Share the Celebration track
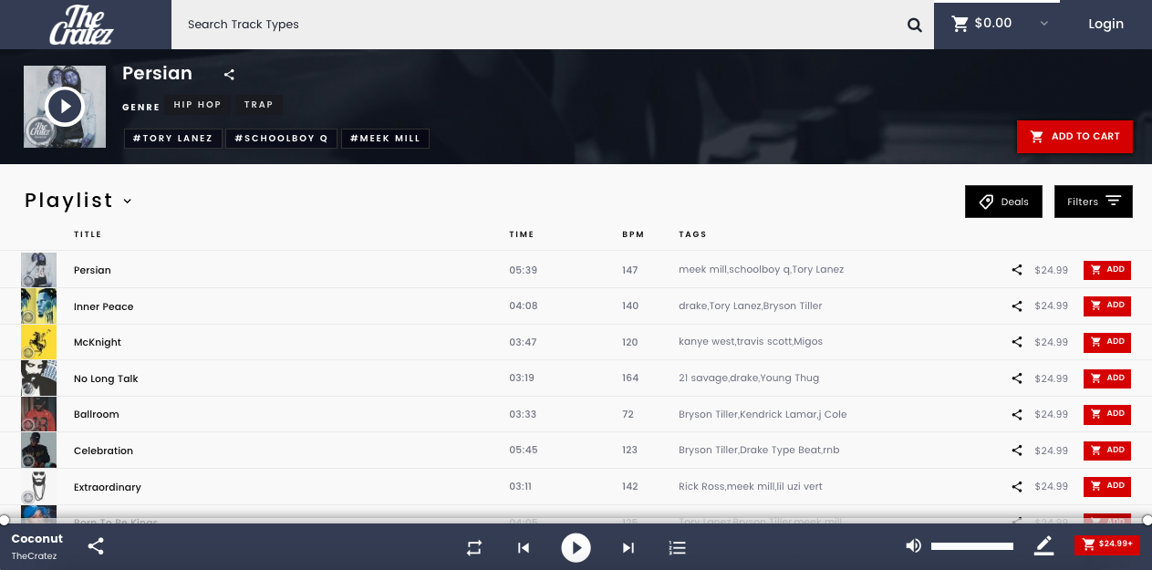Screen dimensions: 1152x570 1017,451
